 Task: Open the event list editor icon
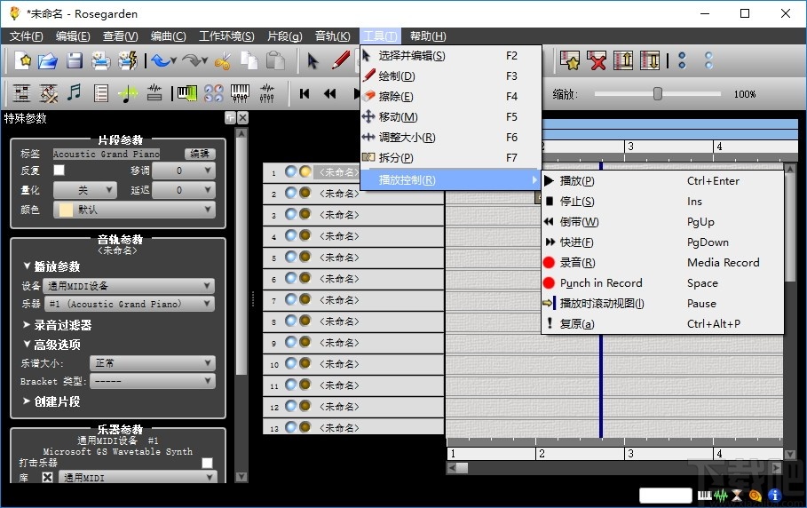[101, 93]
